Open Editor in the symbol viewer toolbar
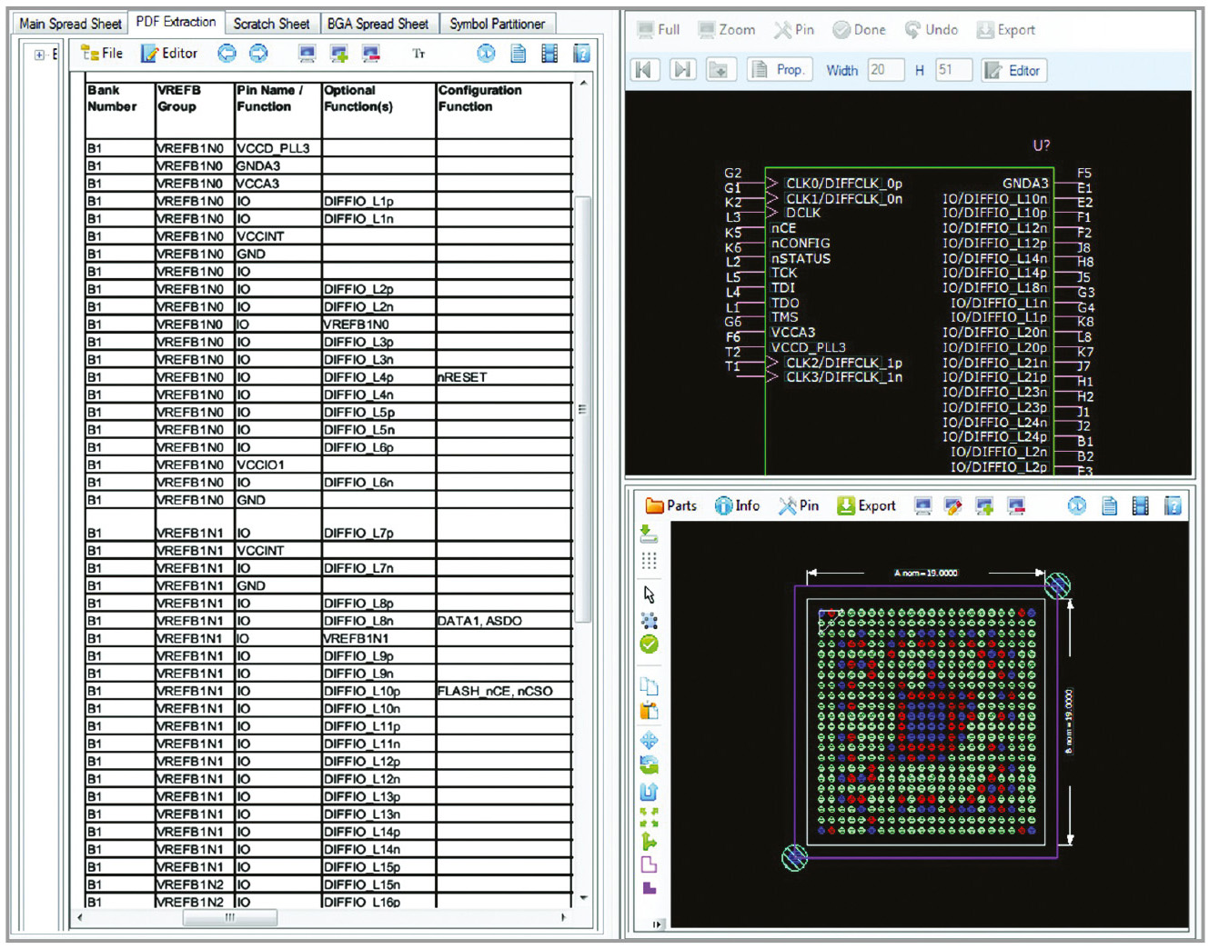 [1014, 70]
